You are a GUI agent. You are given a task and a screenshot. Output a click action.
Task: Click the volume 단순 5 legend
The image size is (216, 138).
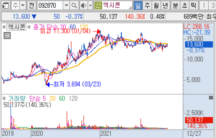38,99
